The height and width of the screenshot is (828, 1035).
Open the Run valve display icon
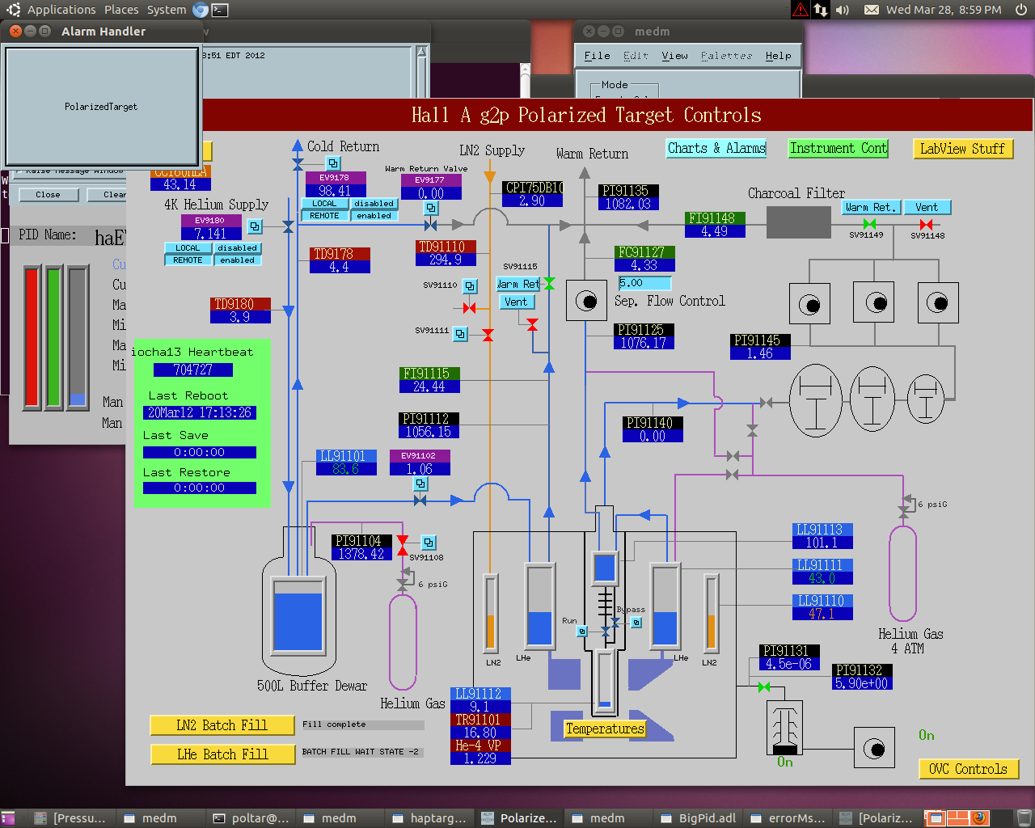tap(581, 632)
